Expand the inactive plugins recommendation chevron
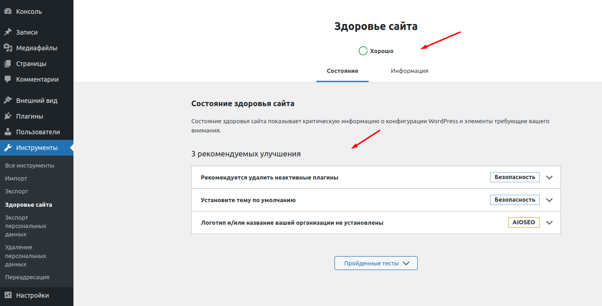Screen dimensions: 602x306 tap(549, 177)
